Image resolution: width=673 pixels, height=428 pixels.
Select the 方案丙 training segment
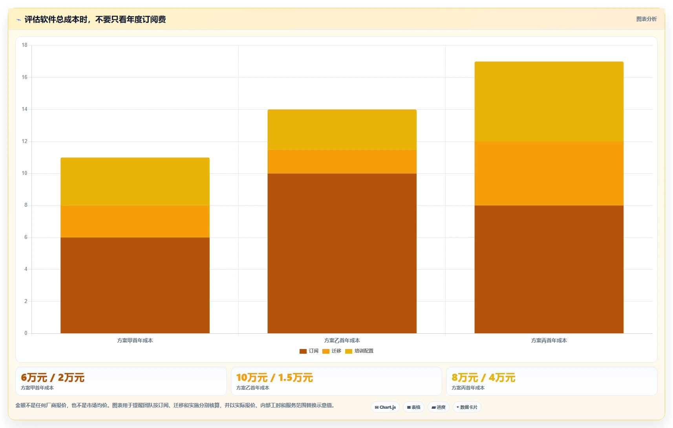click(x=549, y=101)
